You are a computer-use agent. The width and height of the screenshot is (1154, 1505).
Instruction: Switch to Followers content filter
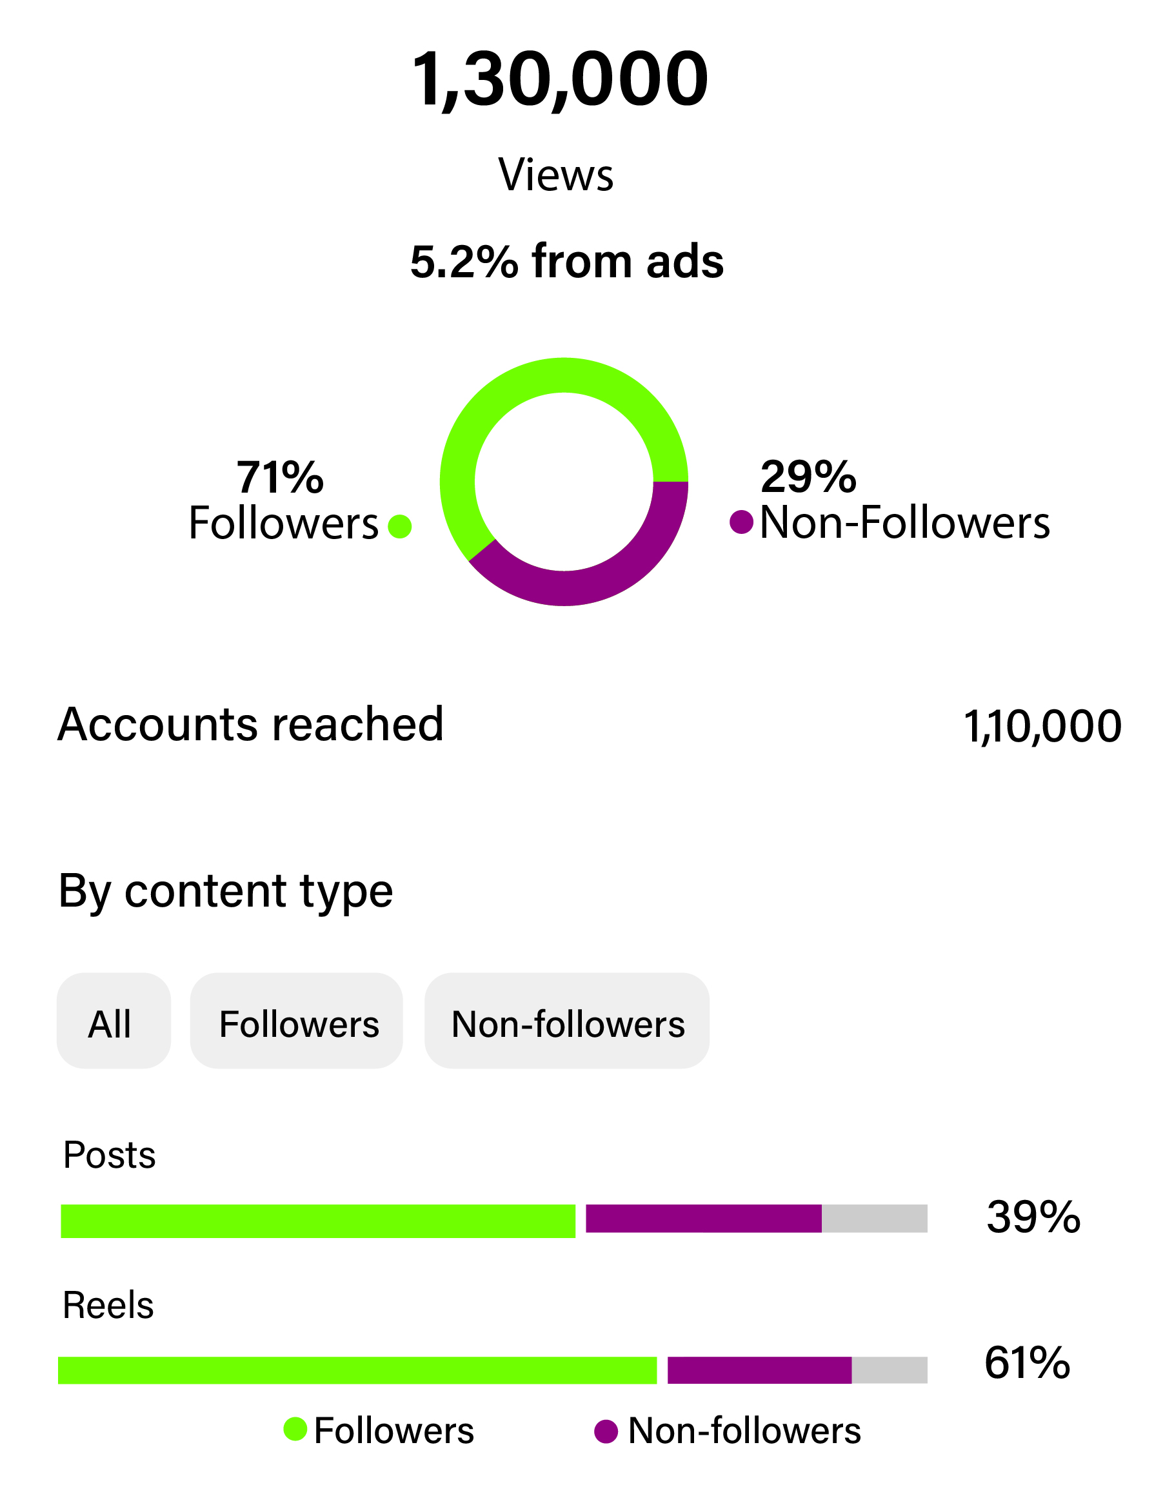[296, 1020]
